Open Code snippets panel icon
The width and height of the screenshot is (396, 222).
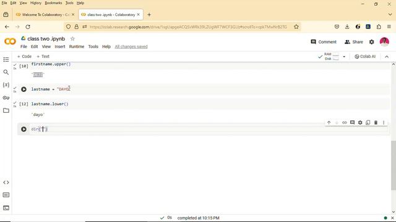(x=6, y=183)
